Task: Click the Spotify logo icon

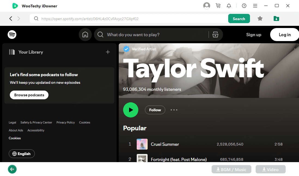Action: 12,35
